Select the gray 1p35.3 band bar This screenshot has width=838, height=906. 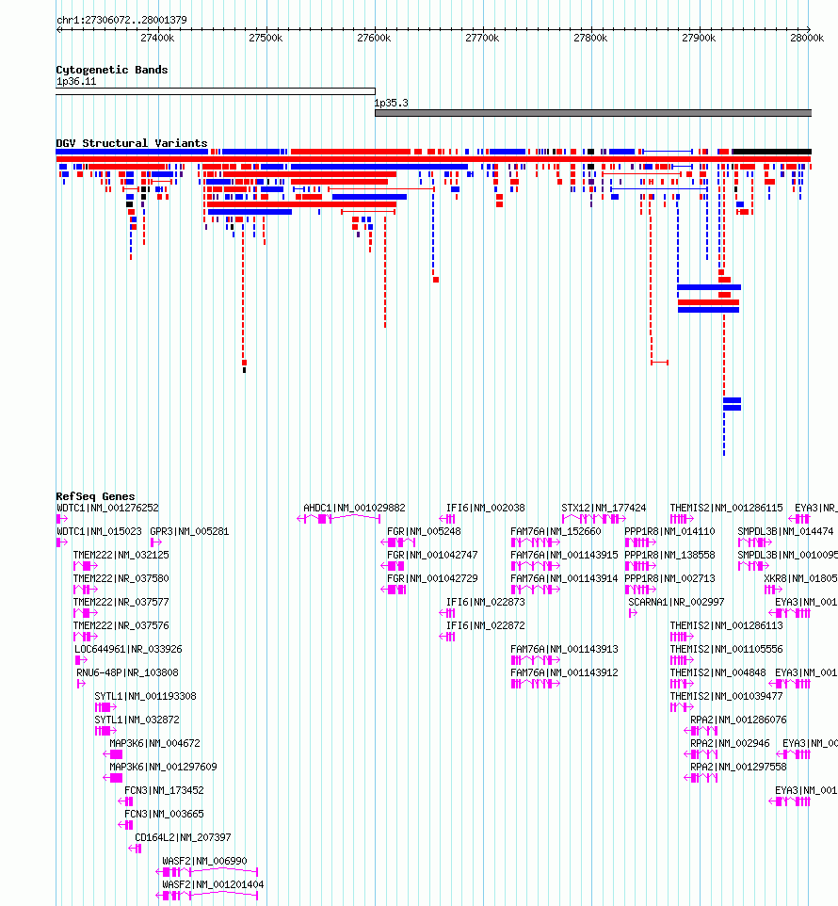[593, 113]
